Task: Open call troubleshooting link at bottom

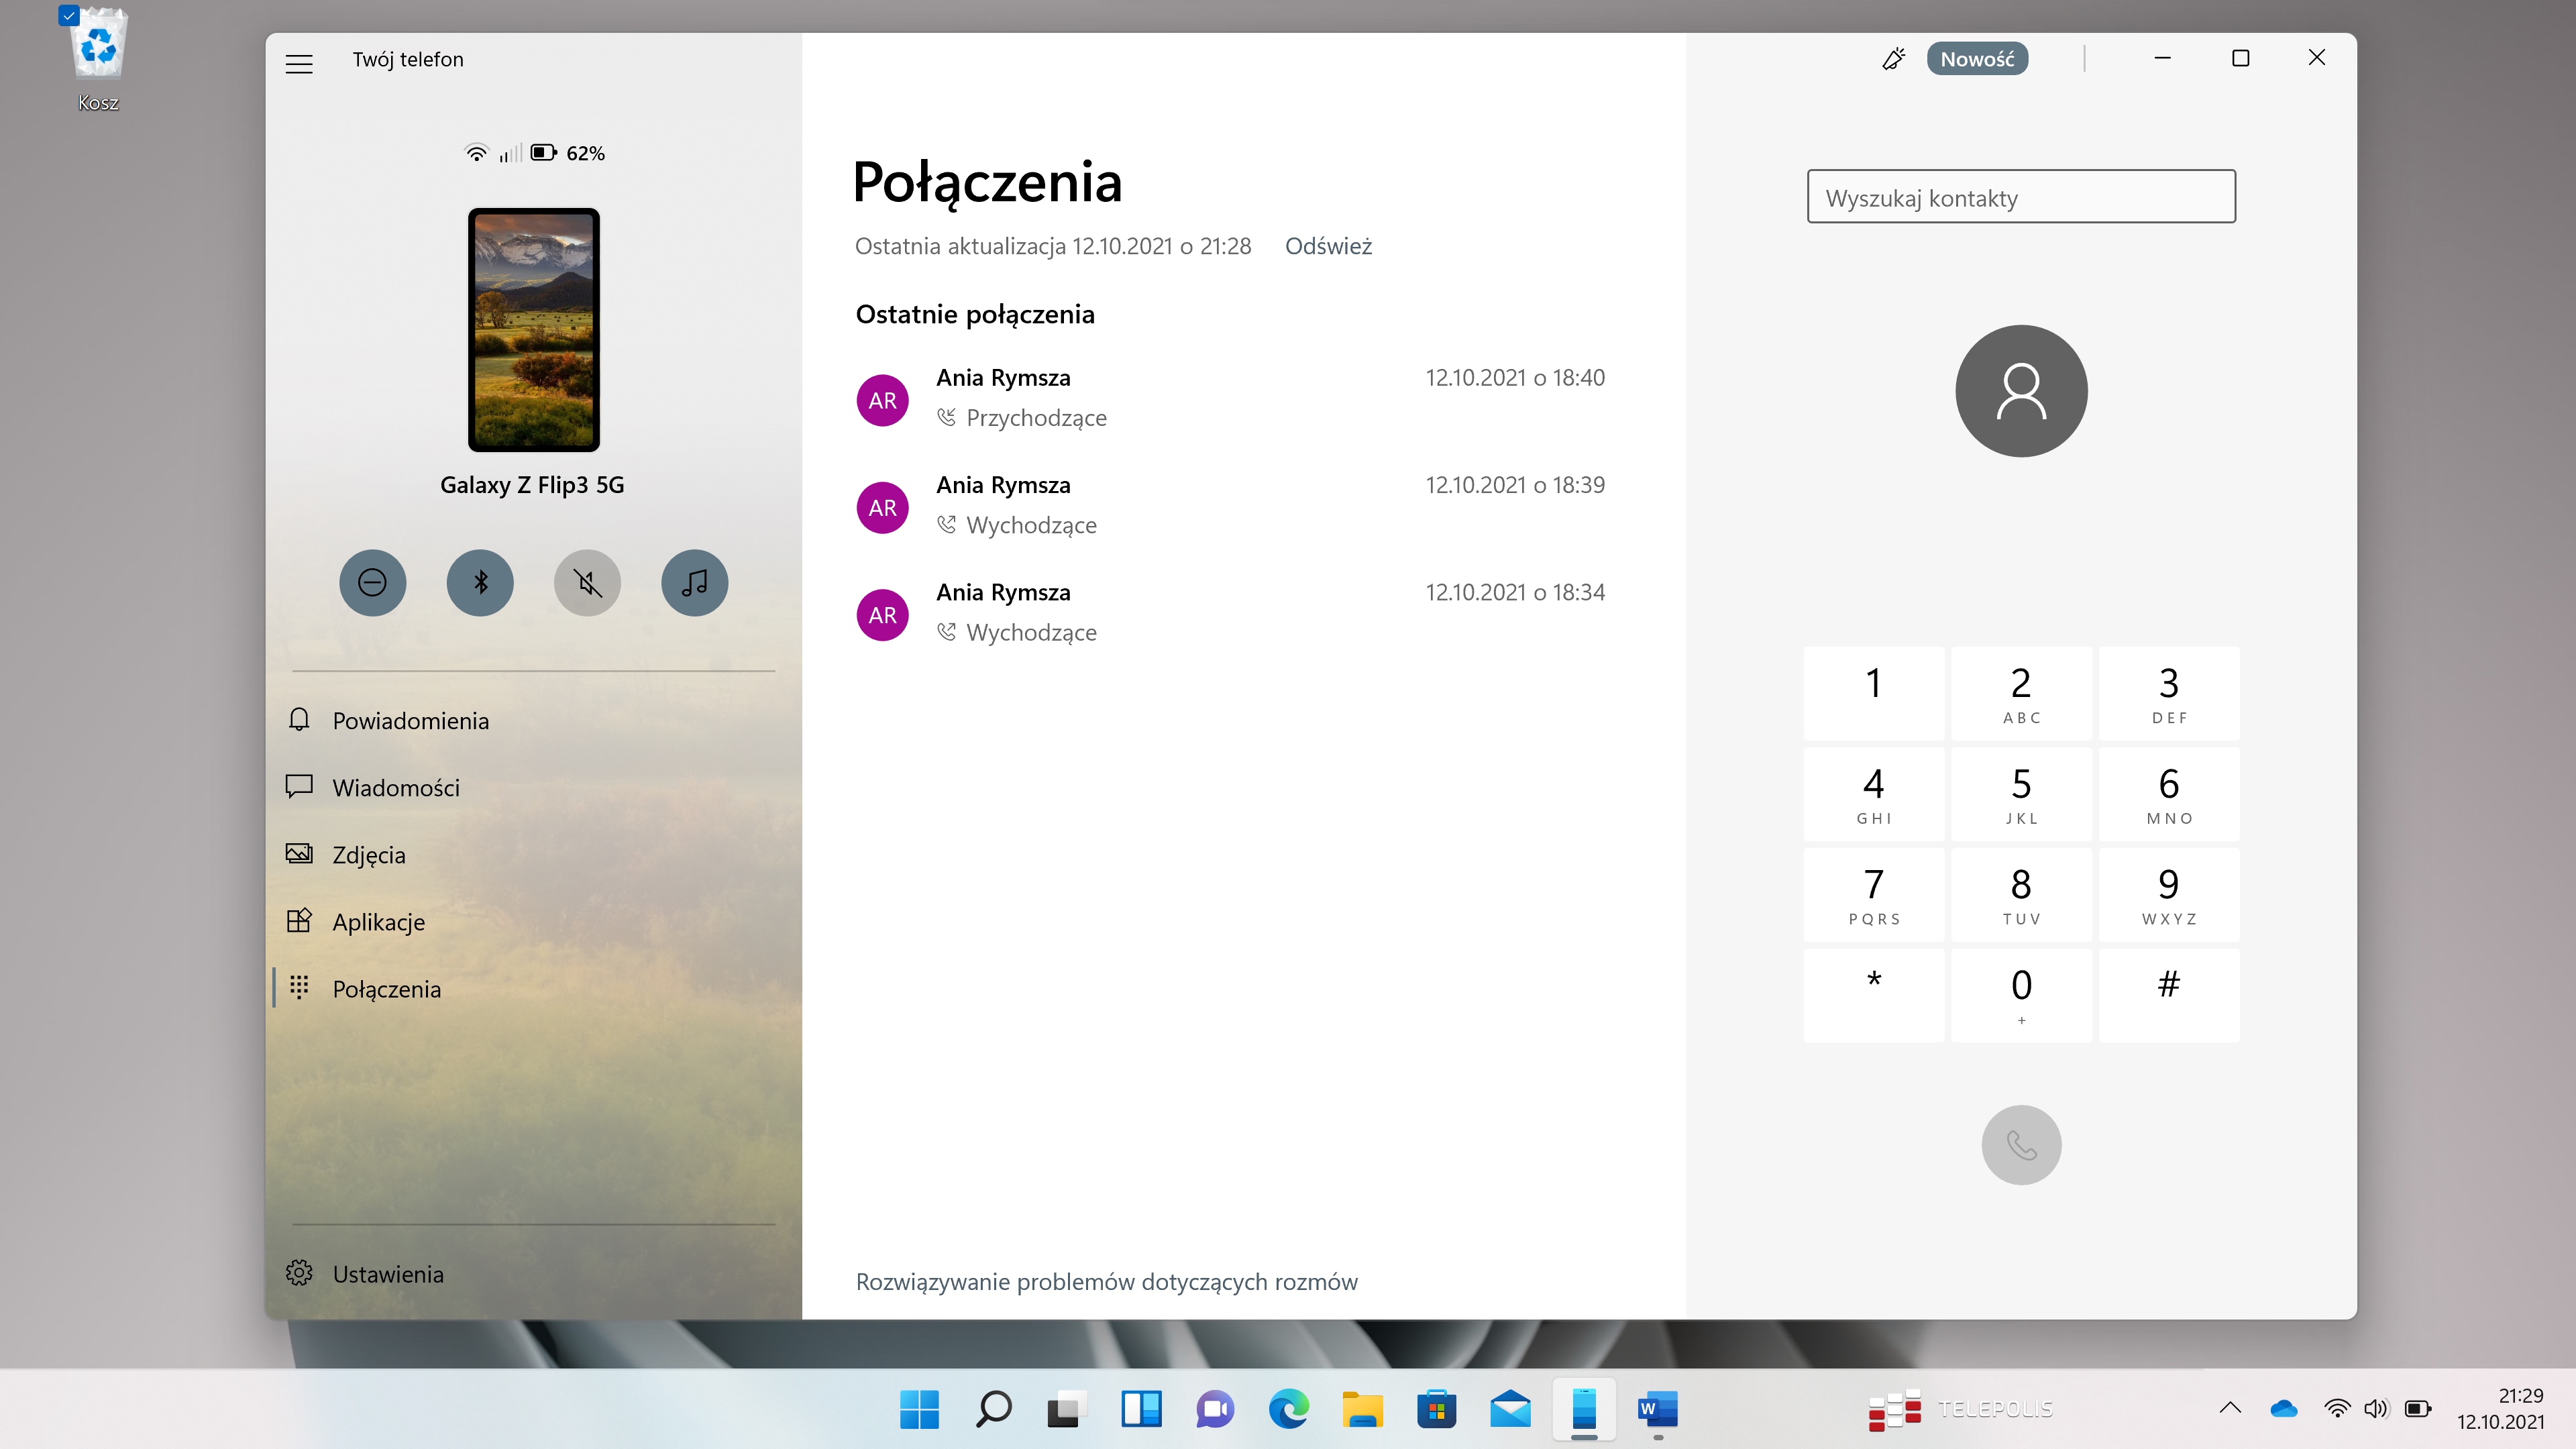Action: click(x=1106, y=1281)
